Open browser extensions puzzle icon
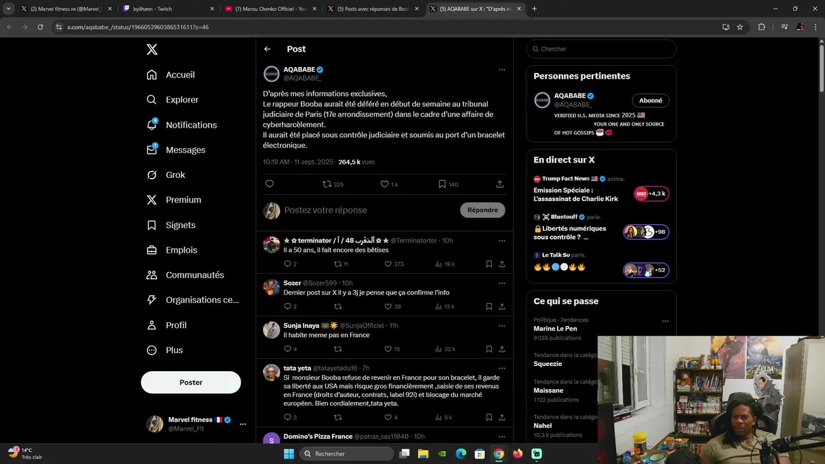The image size is (825, 464). tap(762, 27)
